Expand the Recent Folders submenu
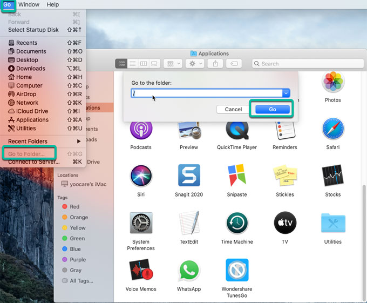Screen dimensions: 367x303 [x=43, y=141]
